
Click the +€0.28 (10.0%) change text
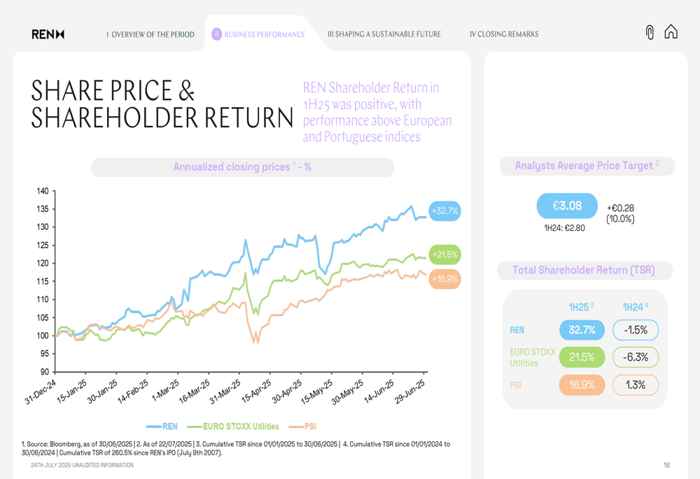point(620,213)
